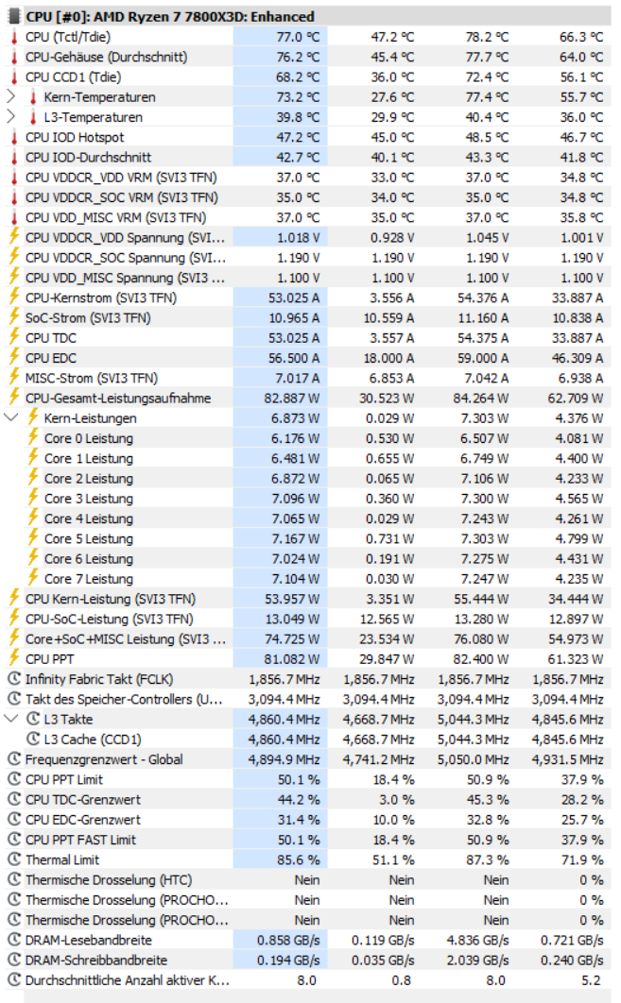The height and width of the screenshot is (1003, 621).
Task: Click lightning icon beside CPU VDDCR_VDD Spannung
Action: pyautogui.click(x=14, y=237)
